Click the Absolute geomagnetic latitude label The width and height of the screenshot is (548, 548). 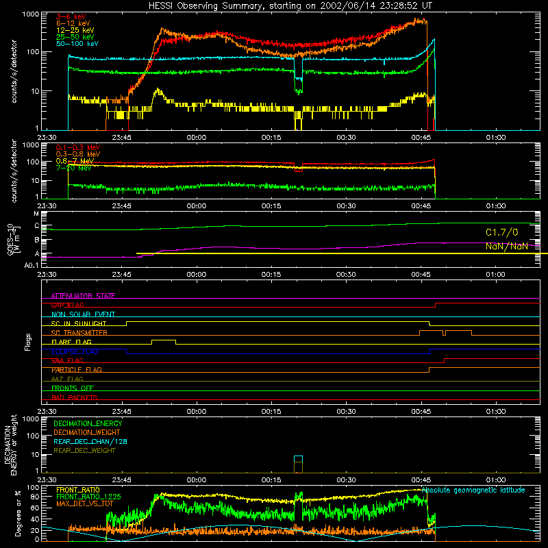[x=473, y=490]
